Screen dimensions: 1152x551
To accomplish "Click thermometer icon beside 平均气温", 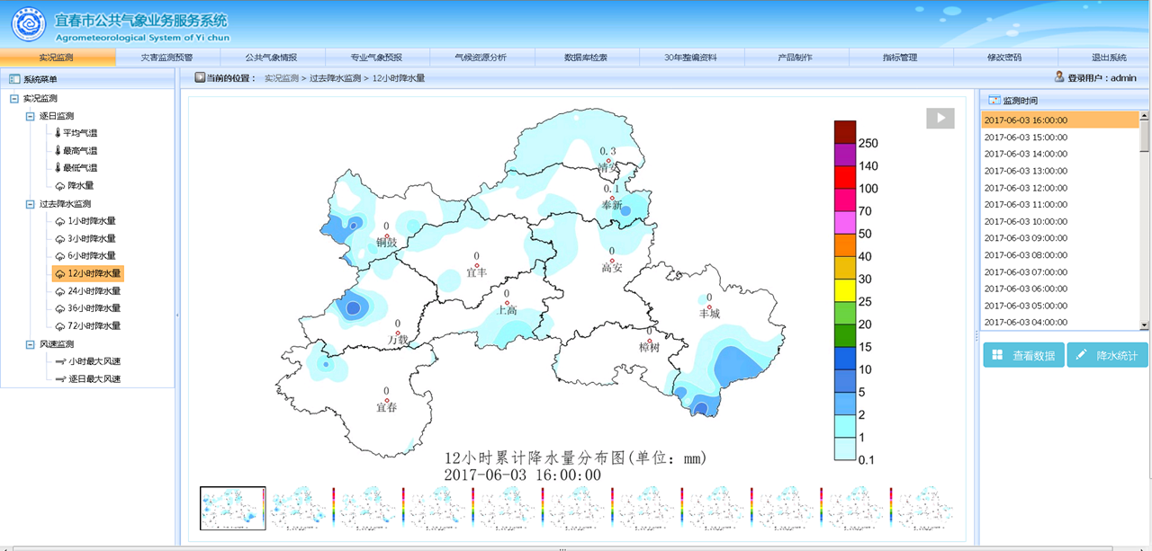I will [x=58, y=133].
